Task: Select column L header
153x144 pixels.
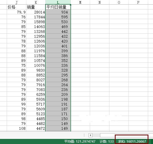Action: pyautogui.click(x=58, y=2)
